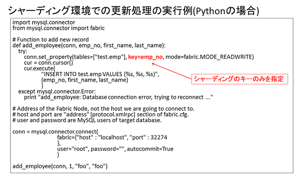This screenshot has height=177, width=307.
Task: Click the user="root" autocommit=True line
Action: pos(115,149)
